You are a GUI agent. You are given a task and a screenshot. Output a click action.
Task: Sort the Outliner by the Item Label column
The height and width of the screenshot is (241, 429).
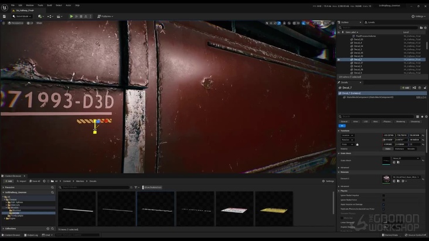(352, 32)
